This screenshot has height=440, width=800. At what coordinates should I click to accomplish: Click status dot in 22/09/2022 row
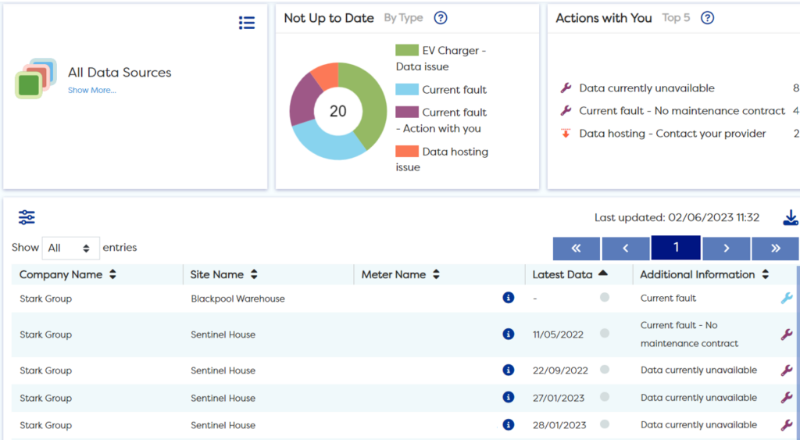coord(605,369)
